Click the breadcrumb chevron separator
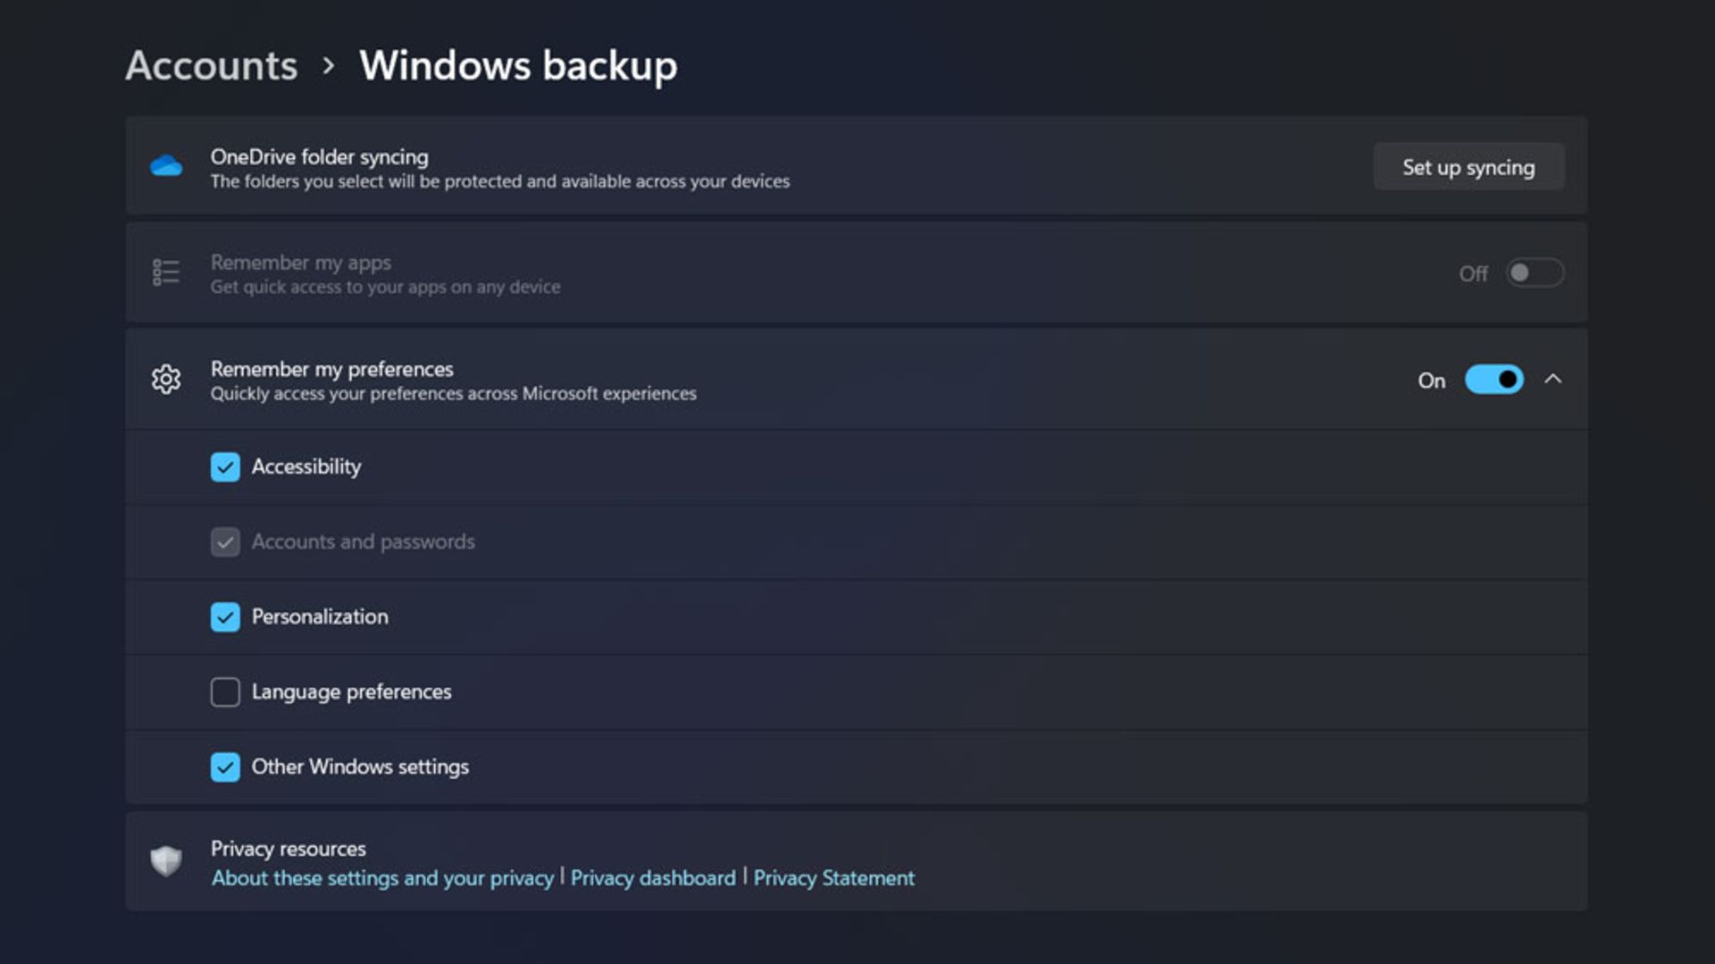 (x=329, y=66)
